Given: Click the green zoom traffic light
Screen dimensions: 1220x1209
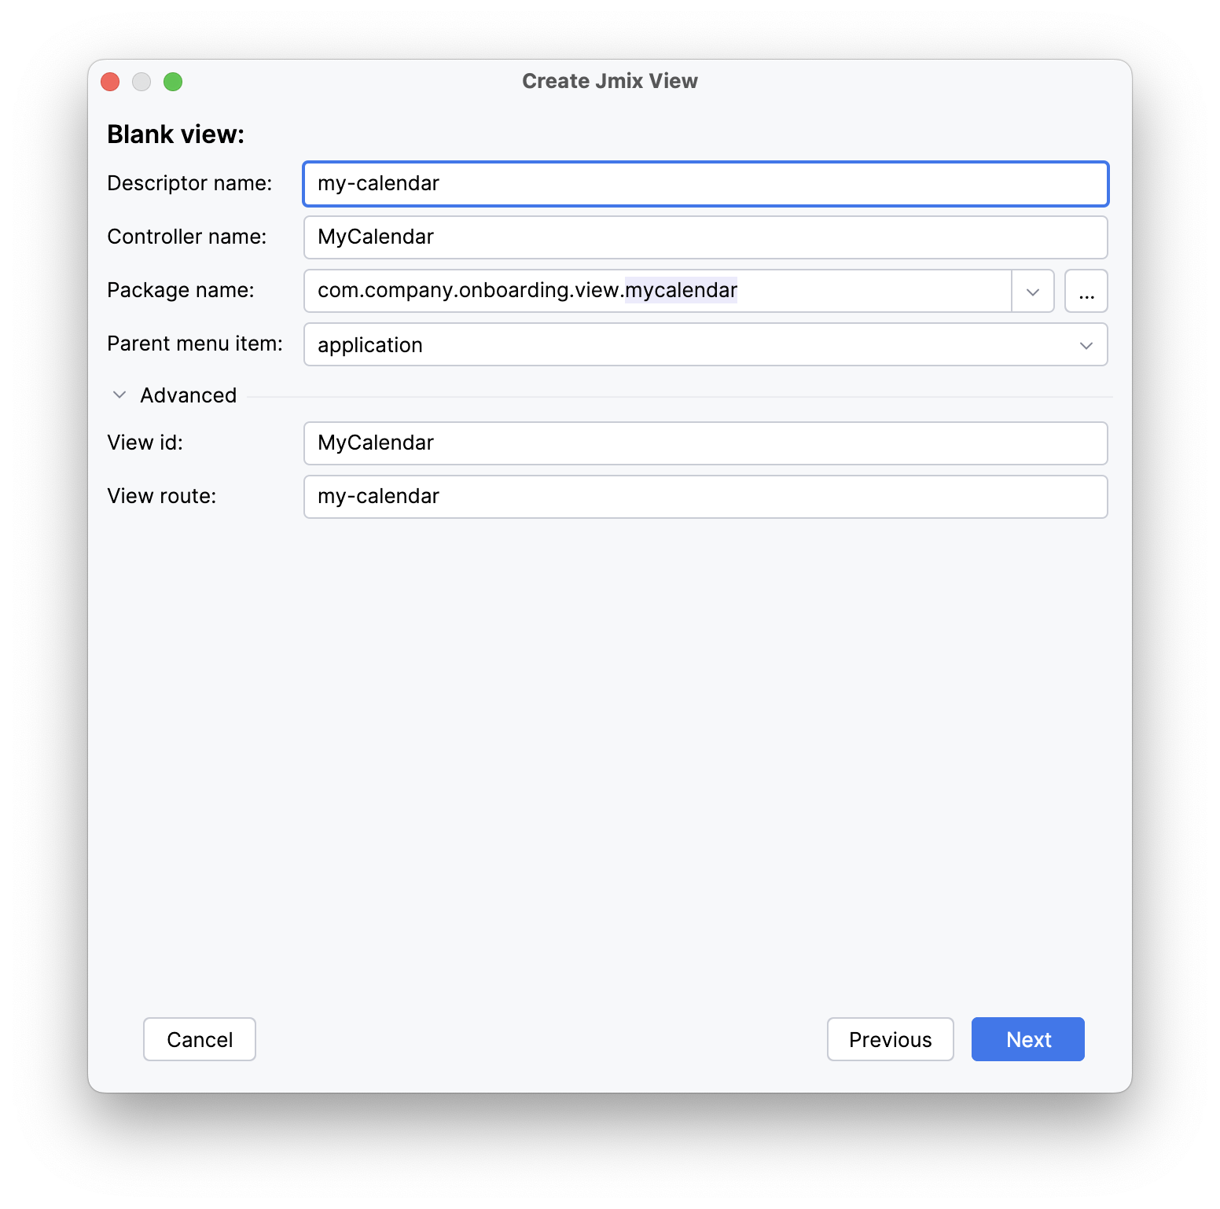Looking at the screenshot, I should [174, 81].
